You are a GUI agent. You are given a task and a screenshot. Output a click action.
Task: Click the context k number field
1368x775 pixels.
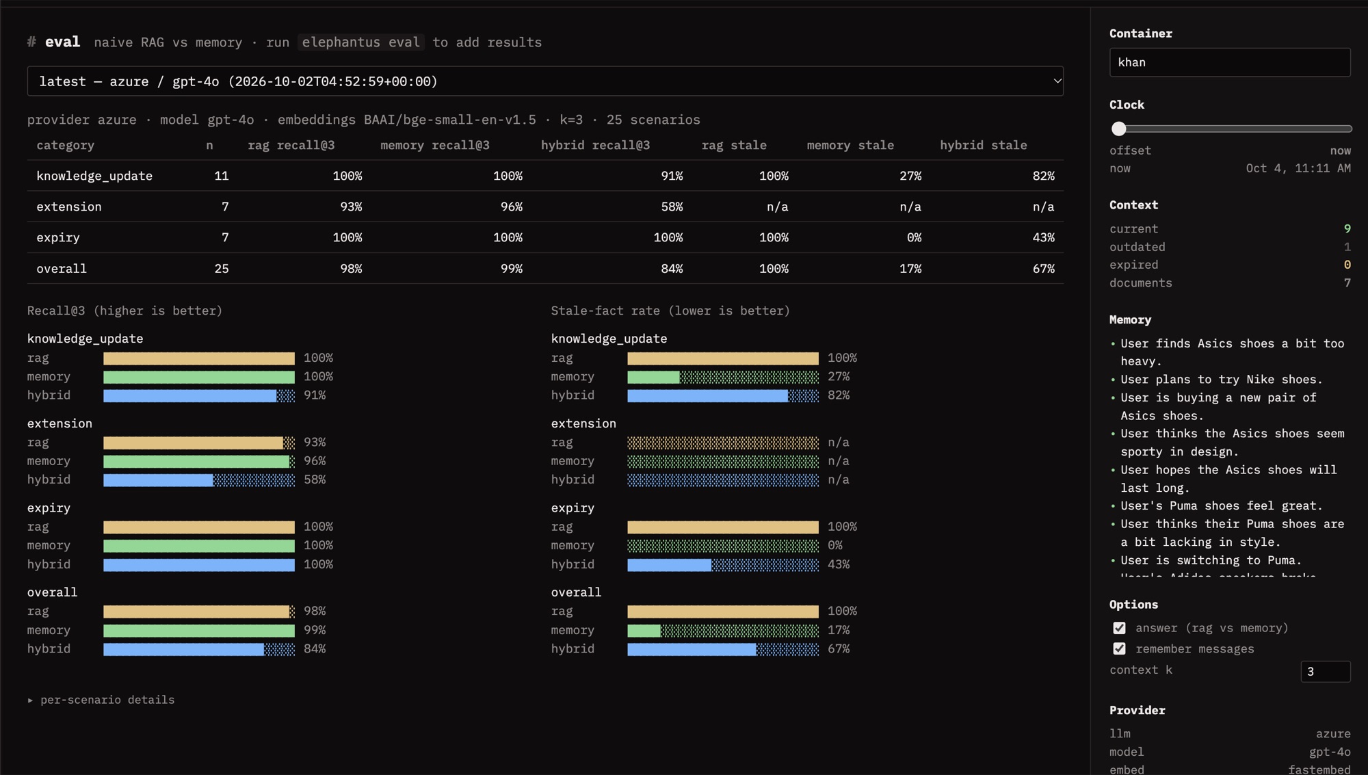[1325, 672]
